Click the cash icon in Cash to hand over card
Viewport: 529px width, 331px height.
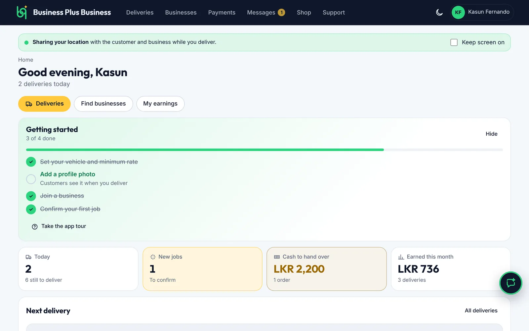(x=277, y=257)
